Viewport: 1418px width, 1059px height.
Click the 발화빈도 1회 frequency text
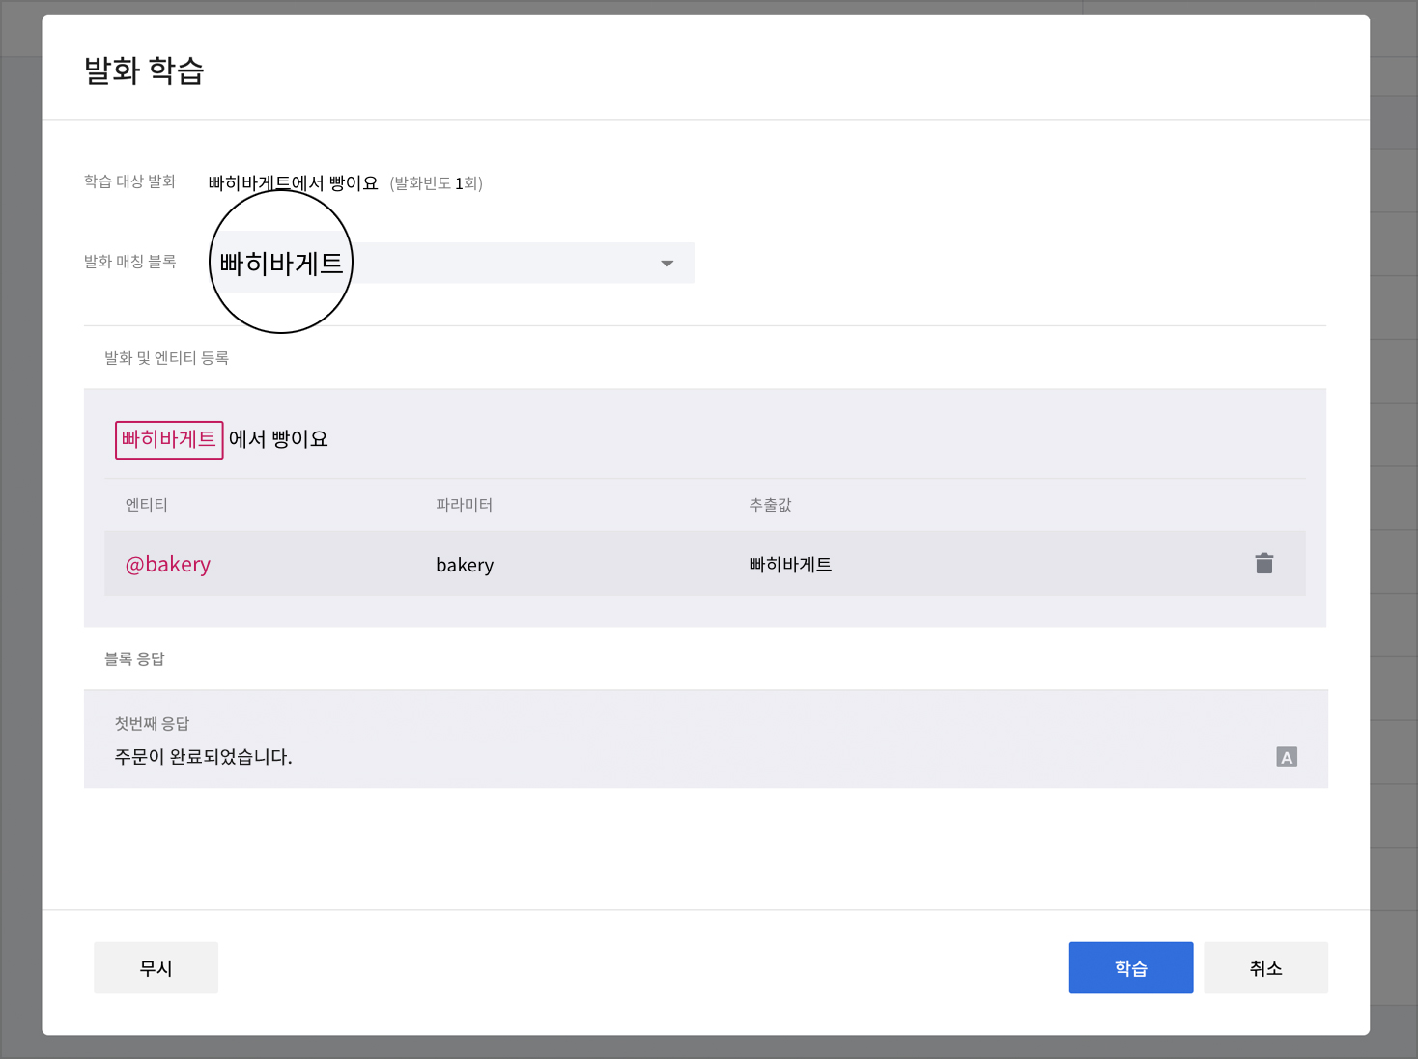437,183
